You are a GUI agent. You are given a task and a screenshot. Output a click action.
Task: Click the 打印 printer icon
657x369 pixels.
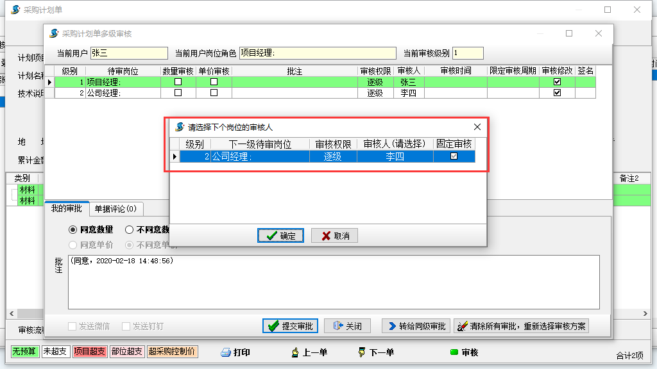point(226,351)
